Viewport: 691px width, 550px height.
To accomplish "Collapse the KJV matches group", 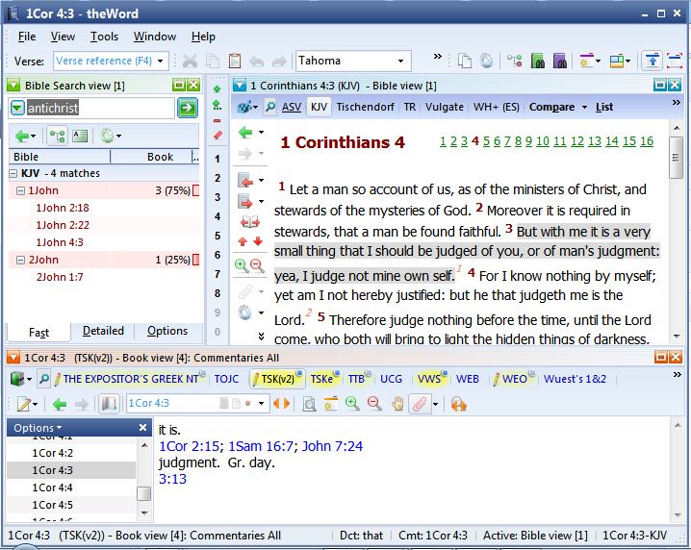I will pyautogui.click(x=13, y=174).
